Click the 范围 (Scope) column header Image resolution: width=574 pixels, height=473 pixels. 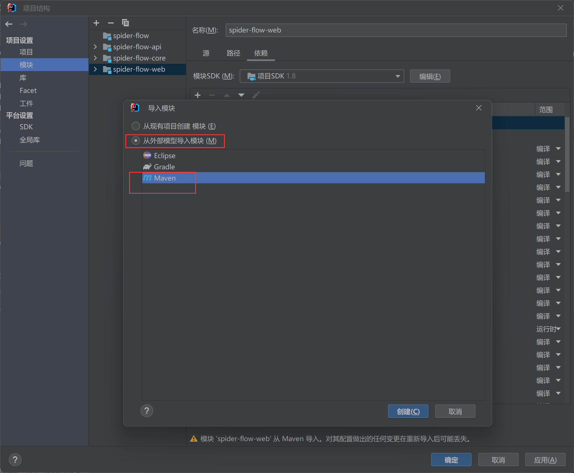(x=546, y=110)
